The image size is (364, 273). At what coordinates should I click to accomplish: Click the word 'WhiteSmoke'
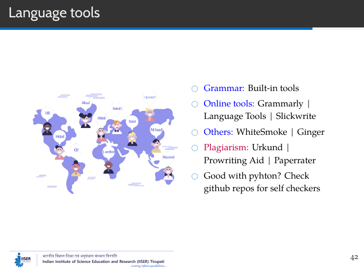261,132
